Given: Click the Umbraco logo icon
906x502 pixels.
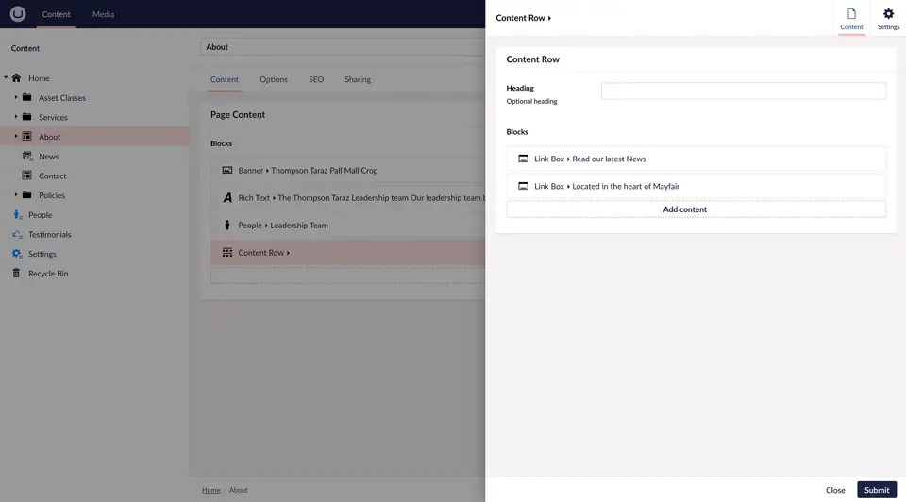Looking at the screenshot, I should click(18, 14).
